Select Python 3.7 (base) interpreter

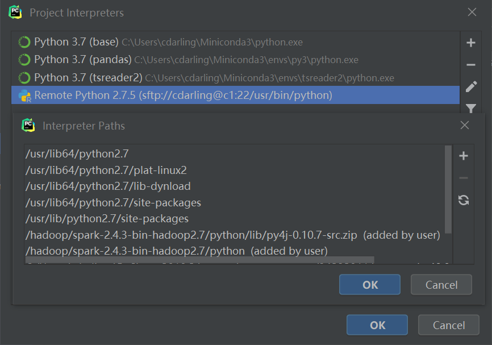coord(76,42)
